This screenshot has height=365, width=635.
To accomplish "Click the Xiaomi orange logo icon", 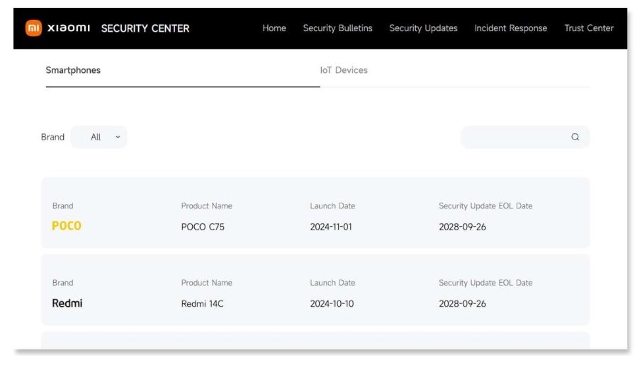I will point(33,28).
